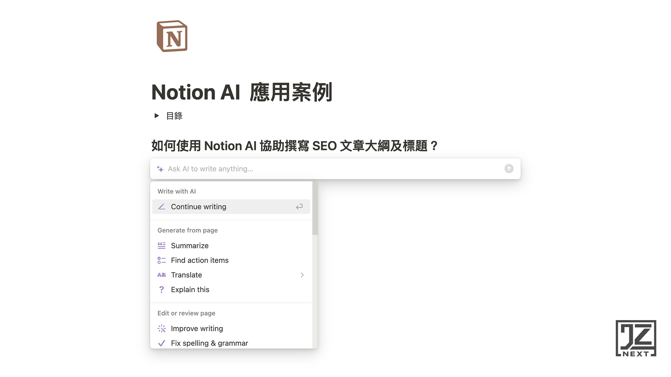
Task: Click the Translate language icon
Action: pyautogui.click(x=161, y=275)
